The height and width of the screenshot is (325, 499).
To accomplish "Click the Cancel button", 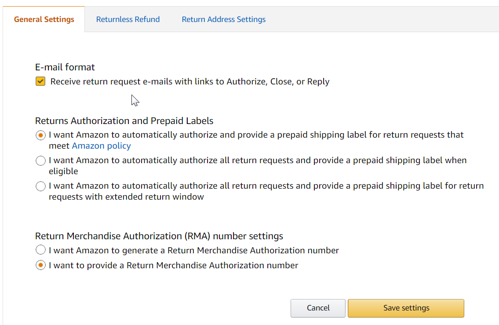I will point(318,308).
